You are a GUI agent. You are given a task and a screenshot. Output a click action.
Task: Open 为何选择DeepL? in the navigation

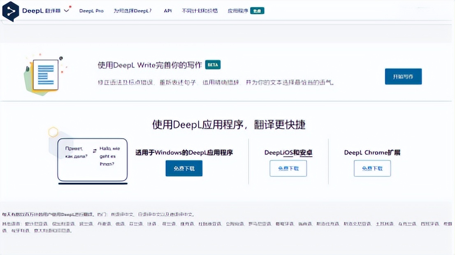point(132,11)
